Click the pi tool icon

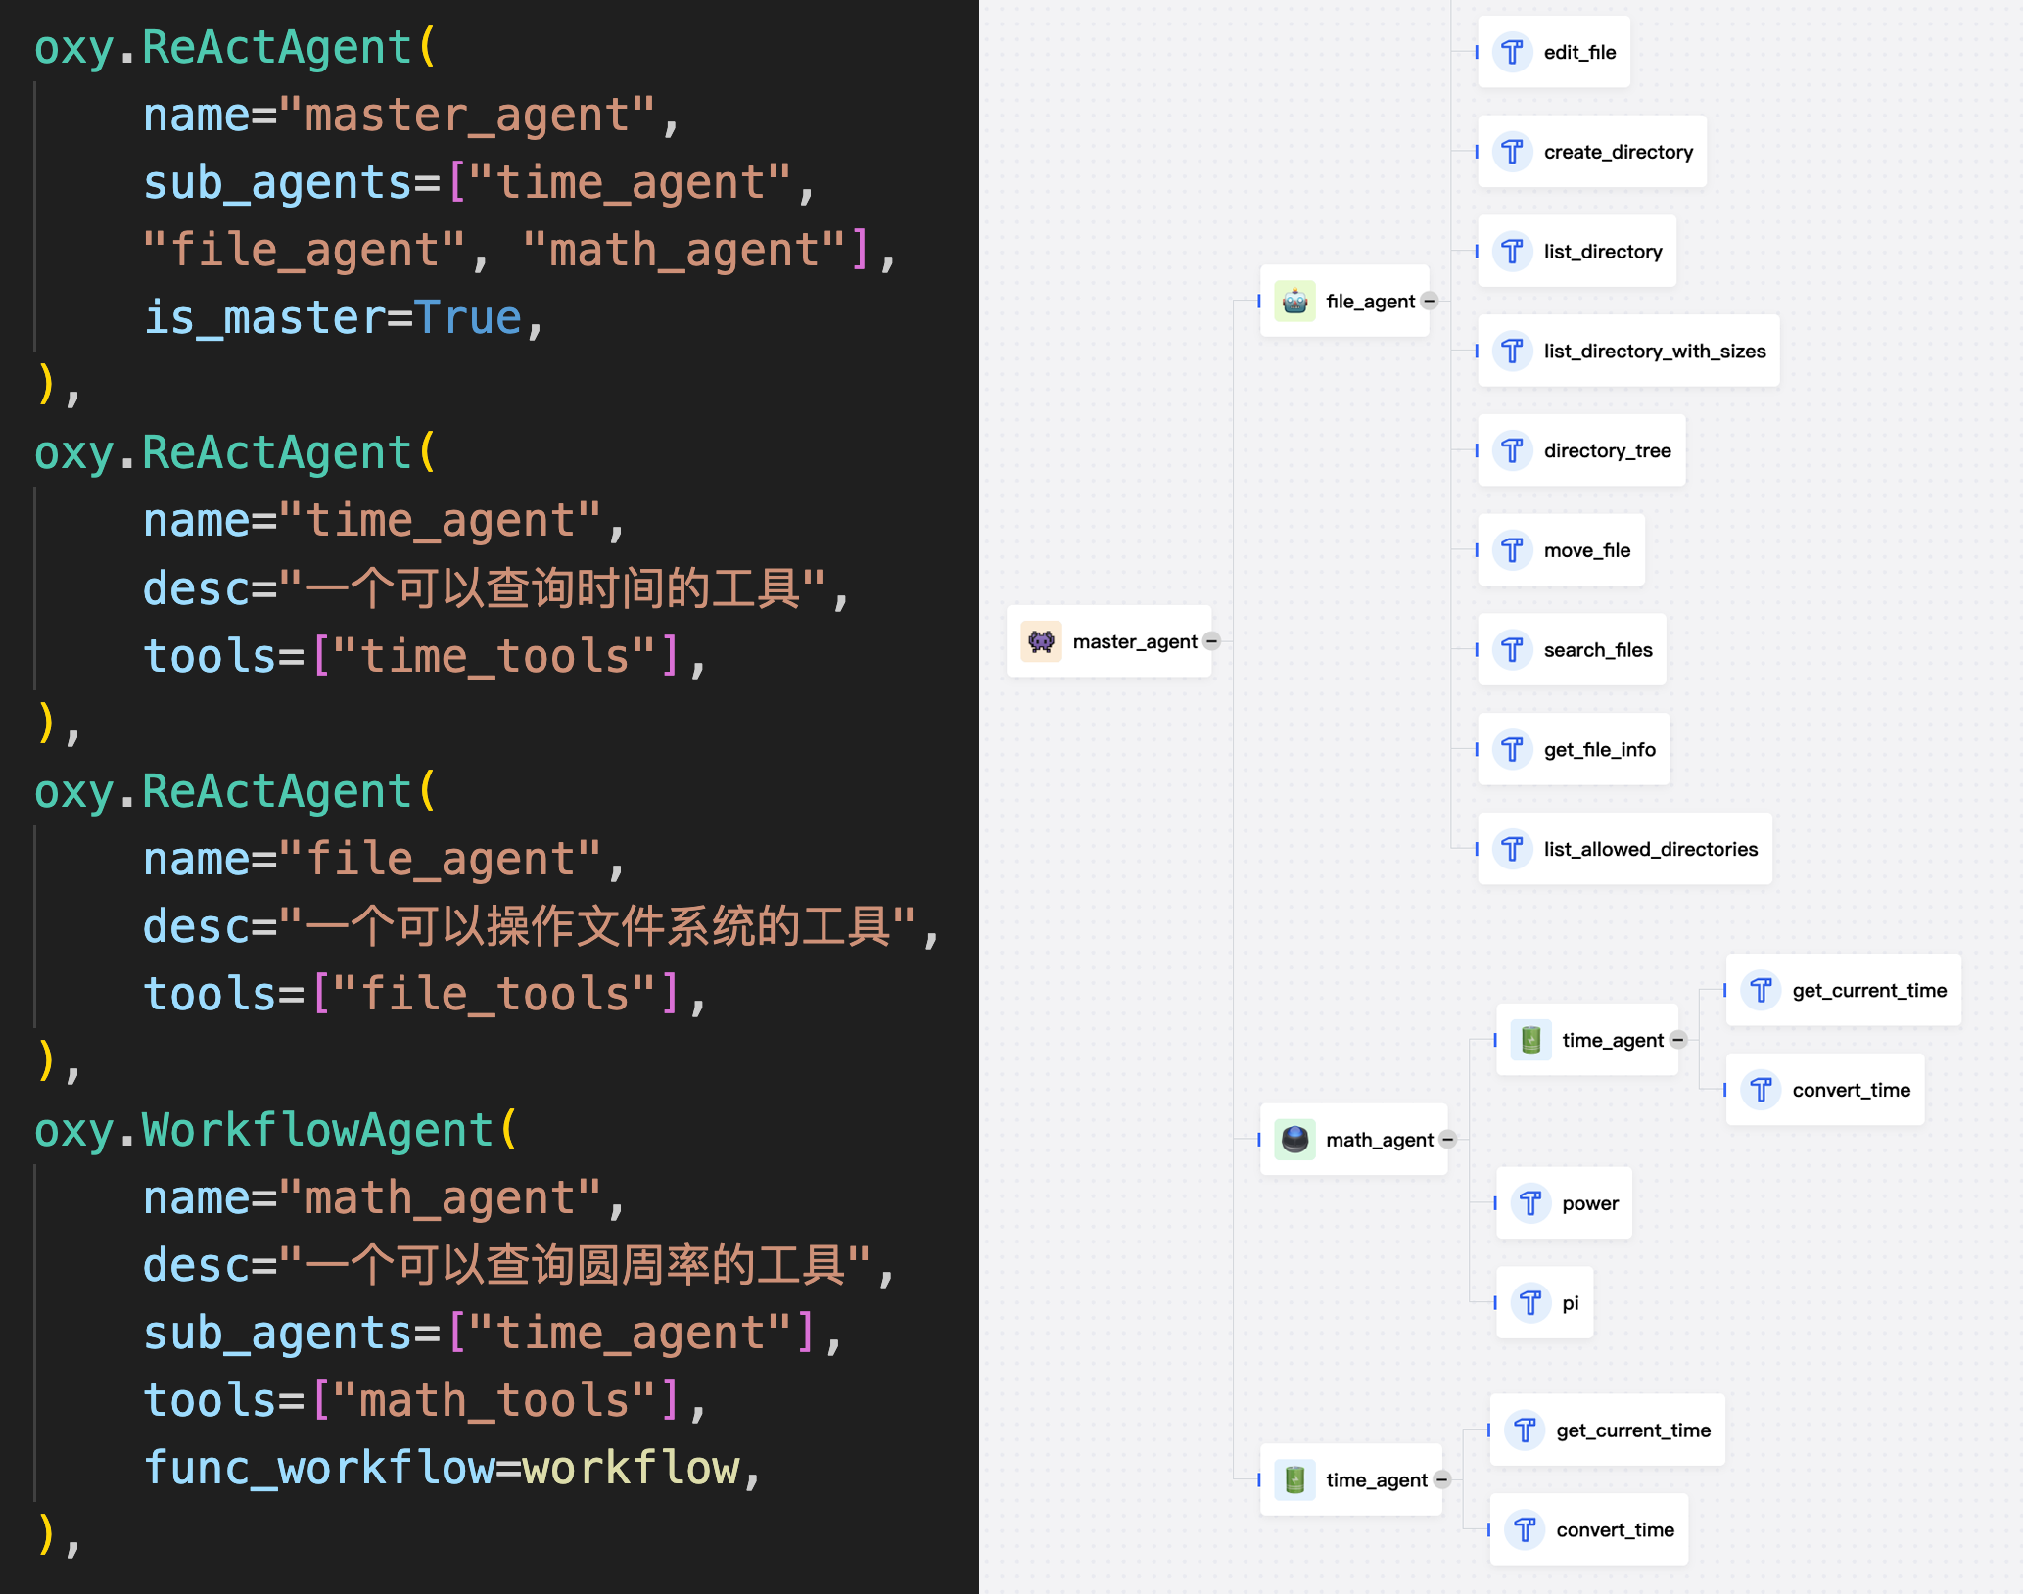1530,1303
